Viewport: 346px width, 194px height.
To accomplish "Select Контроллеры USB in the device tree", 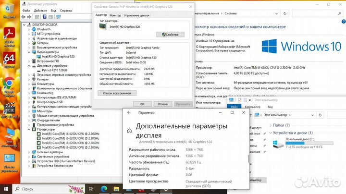I will point(49,102).
